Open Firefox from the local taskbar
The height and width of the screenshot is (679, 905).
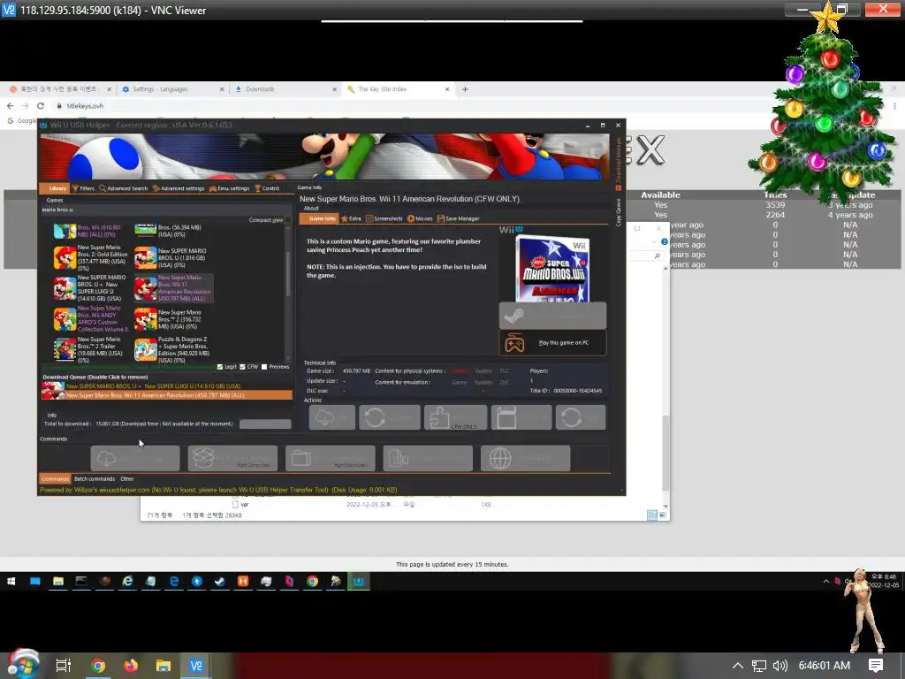pyautogui.click(x=131, y=666)
